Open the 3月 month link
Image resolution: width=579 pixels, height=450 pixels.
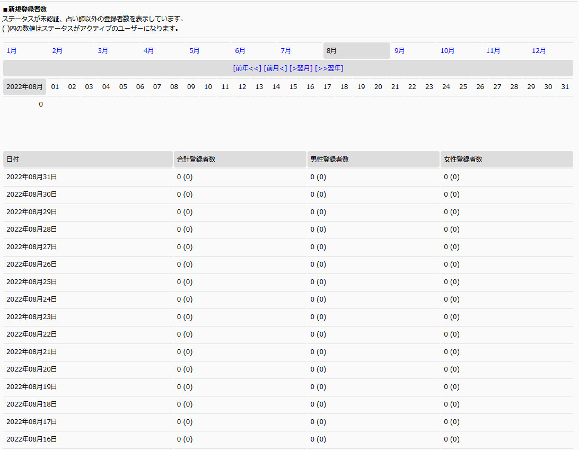(x=103, y=51)
